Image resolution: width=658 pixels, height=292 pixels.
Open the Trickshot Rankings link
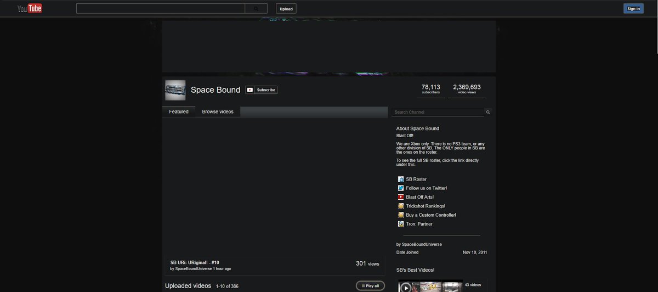[x=426, y=206]
